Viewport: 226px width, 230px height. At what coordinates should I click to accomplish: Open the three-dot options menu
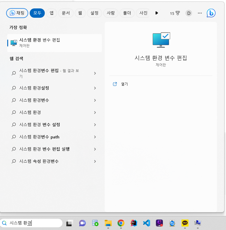[x=200, y=13]
